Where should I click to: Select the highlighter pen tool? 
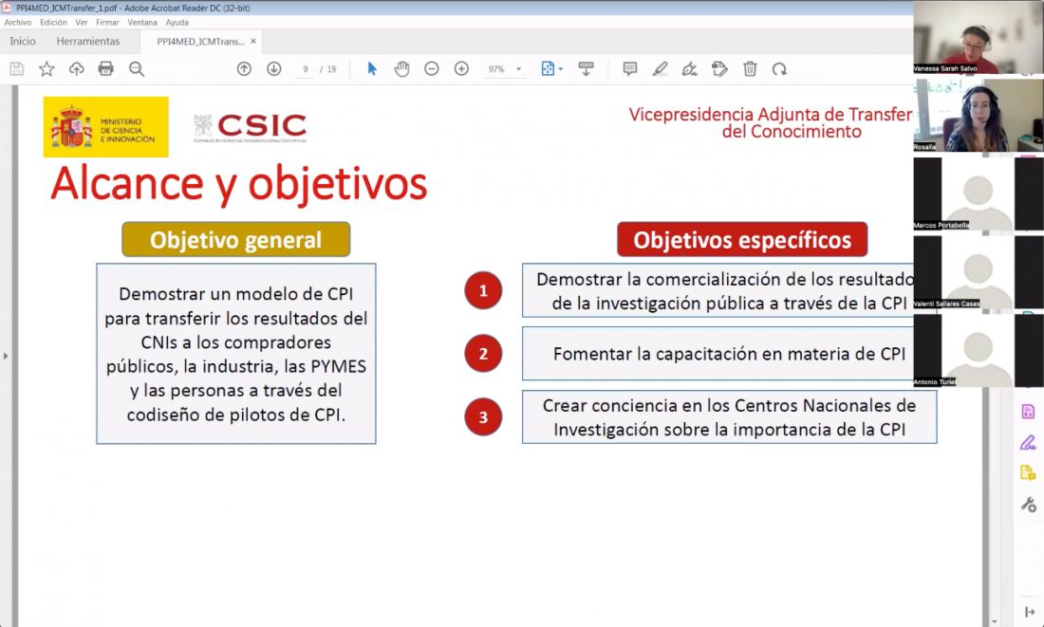pyautogui.click(x=660, y=68)
